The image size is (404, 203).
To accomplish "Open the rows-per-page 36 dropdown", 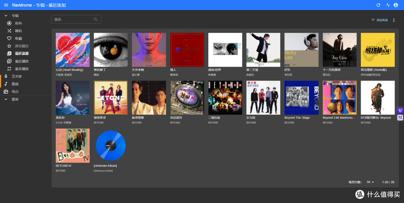I will click(x=370, y=182).
